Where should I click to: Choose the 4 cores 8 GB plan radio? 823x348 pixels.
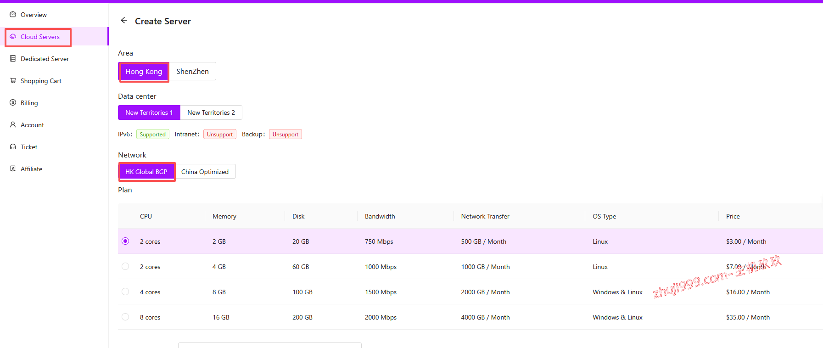pyautogui.click(x=125, y=292)
